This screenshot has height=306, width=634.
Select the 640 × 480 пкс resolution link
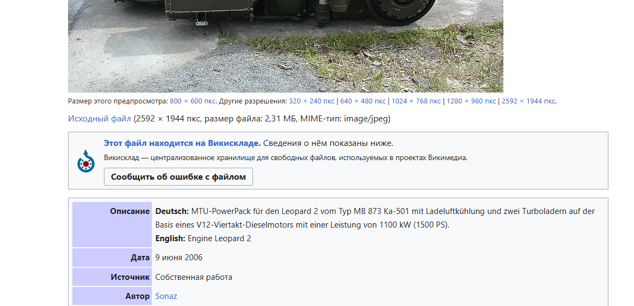click(362, 101)
